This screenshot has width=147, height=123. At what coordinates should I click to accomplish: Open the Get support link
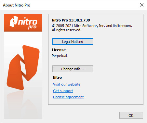coord(63,91)
